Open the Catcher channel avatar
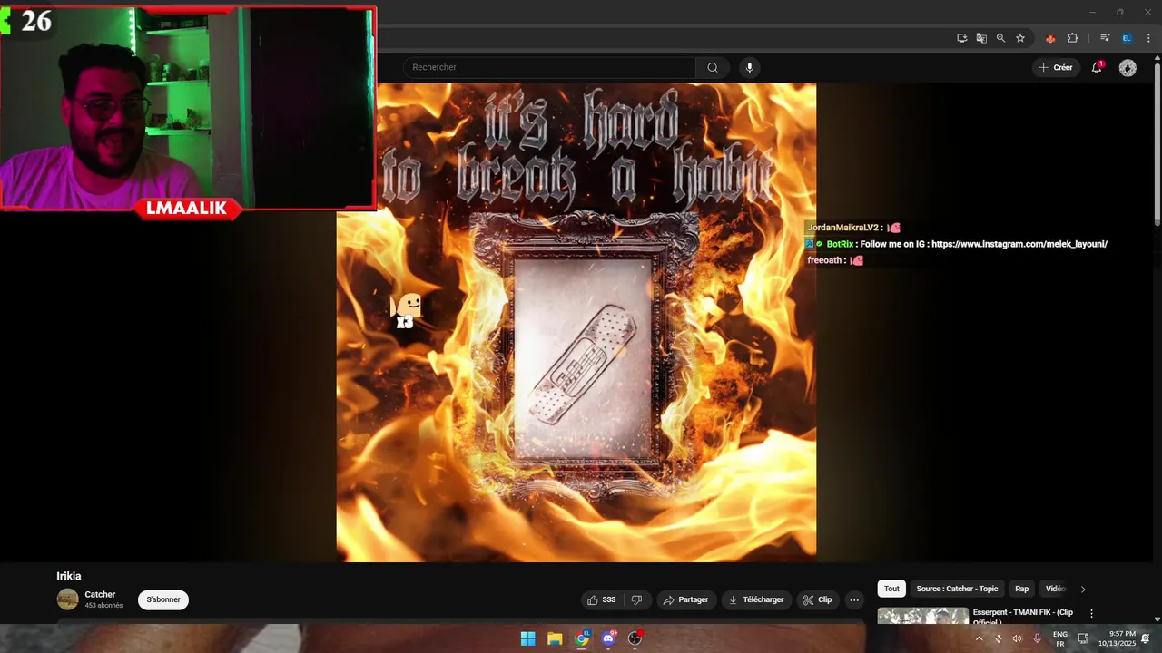The width and height of the screenshot is (1162, 653). click(x=68, y=599)
